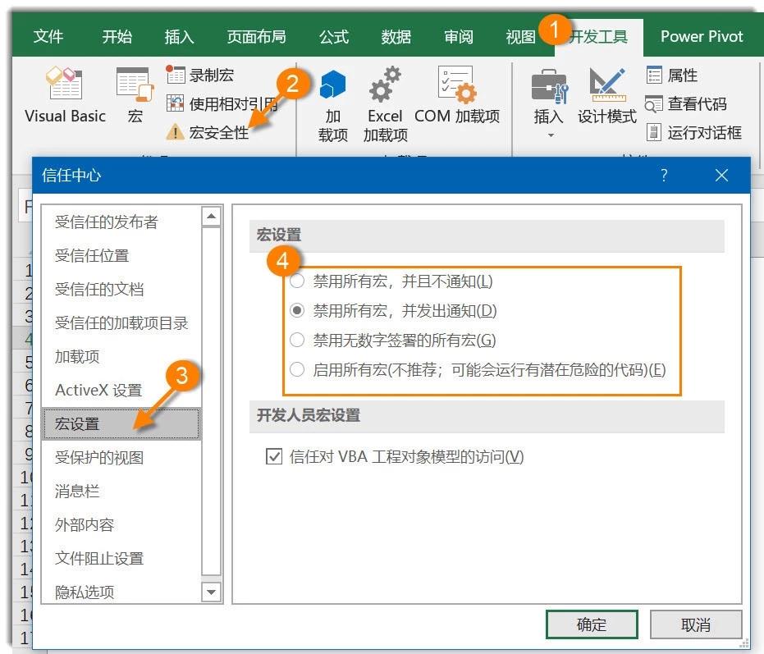Select 禁用无数字签署的所有宏 radio option
This screenshot has width=764, height=654.
click(x=297, y=341)
